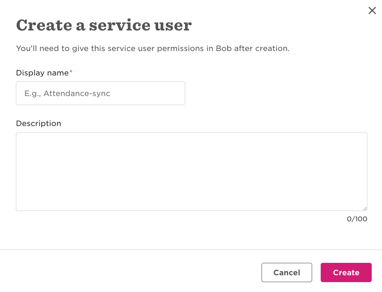Click the 0/100 character counter
This screenshot has width=382, height=292.
357,219
